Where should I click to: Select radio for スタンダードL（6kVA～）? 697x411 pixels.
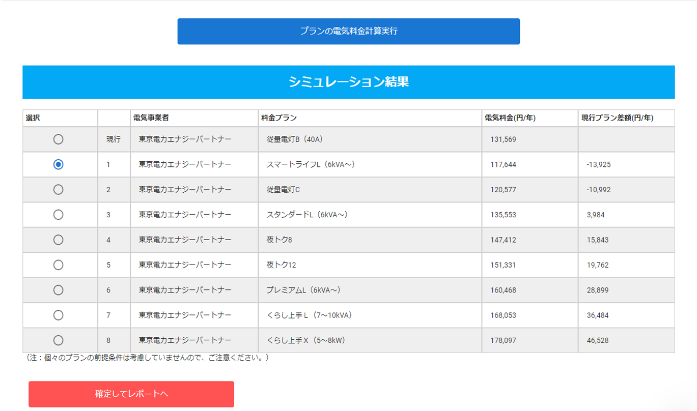[x=59, y=215]
